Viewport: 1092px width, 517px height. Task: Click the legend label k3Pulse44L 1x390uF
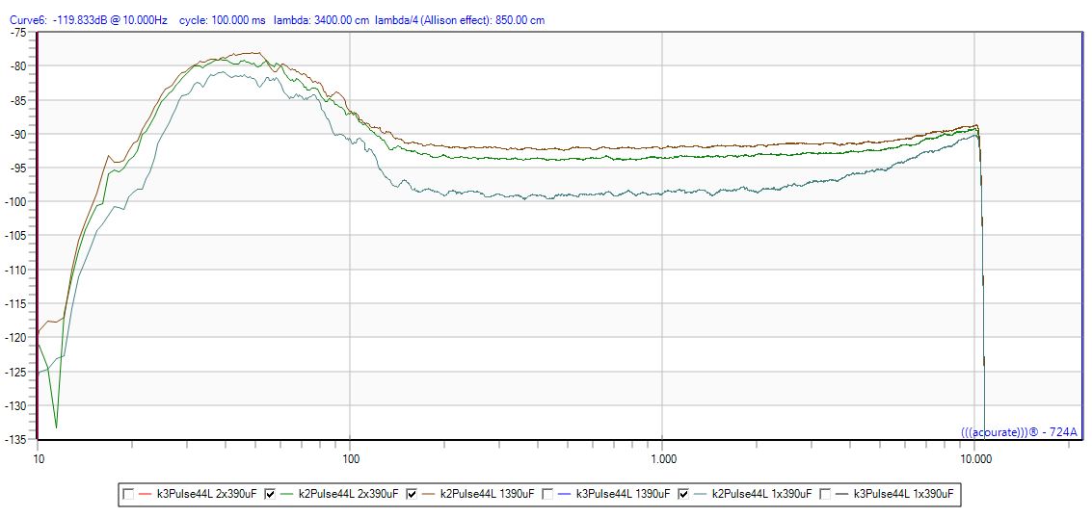[902, 494]
